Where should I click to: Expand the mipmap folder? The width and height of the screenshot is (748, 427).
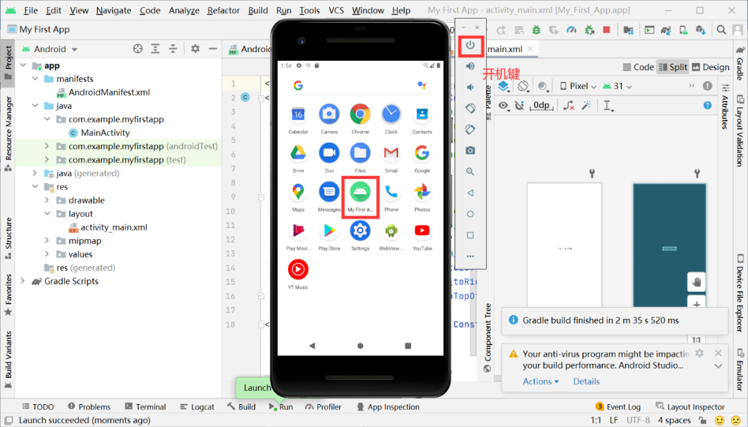(47, 241)
